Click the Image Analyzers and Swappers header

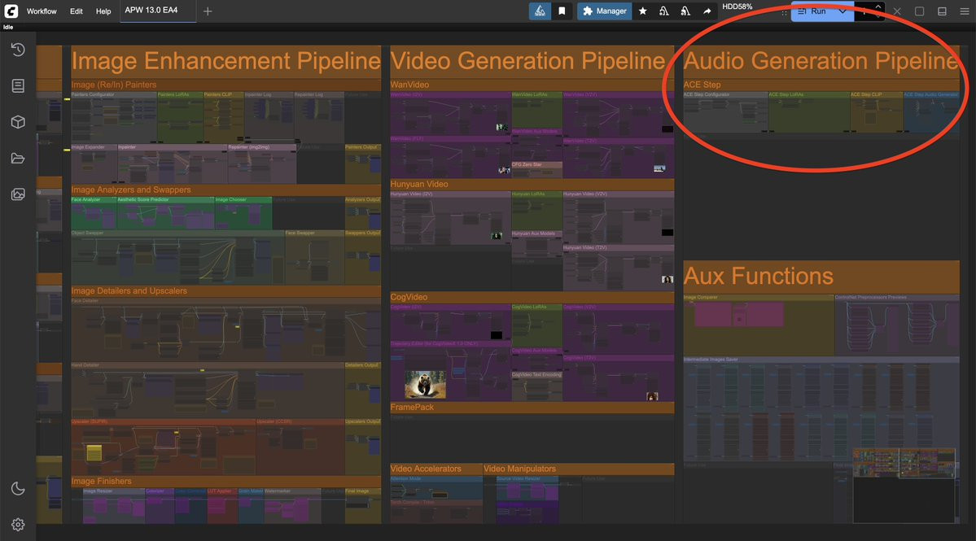(131, 190)
